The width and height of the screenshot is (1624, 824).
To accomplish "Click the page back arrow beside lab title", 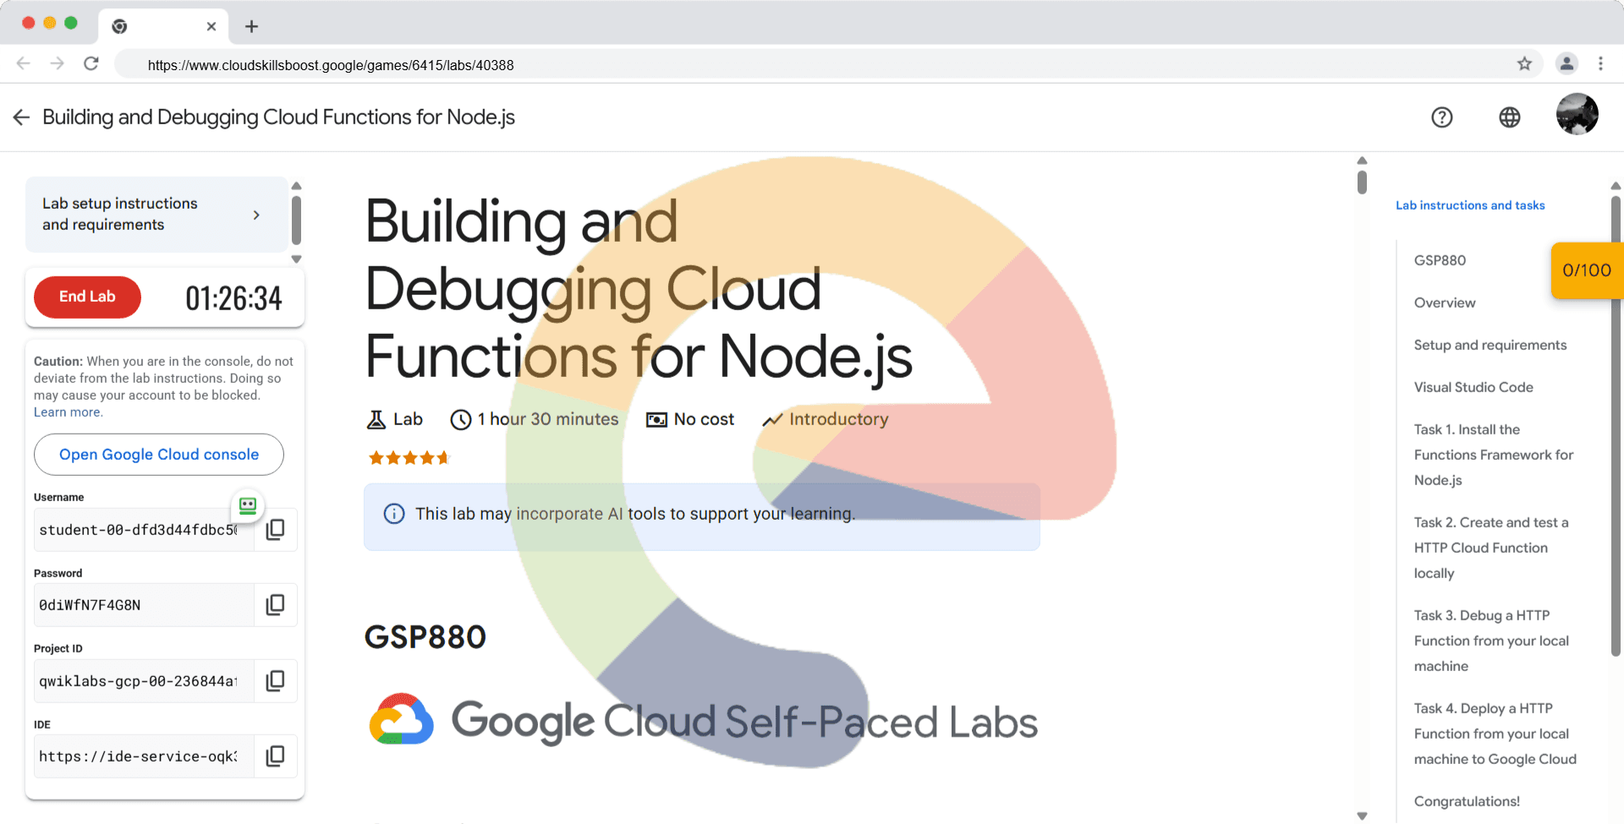I will (x=22, y=117).
